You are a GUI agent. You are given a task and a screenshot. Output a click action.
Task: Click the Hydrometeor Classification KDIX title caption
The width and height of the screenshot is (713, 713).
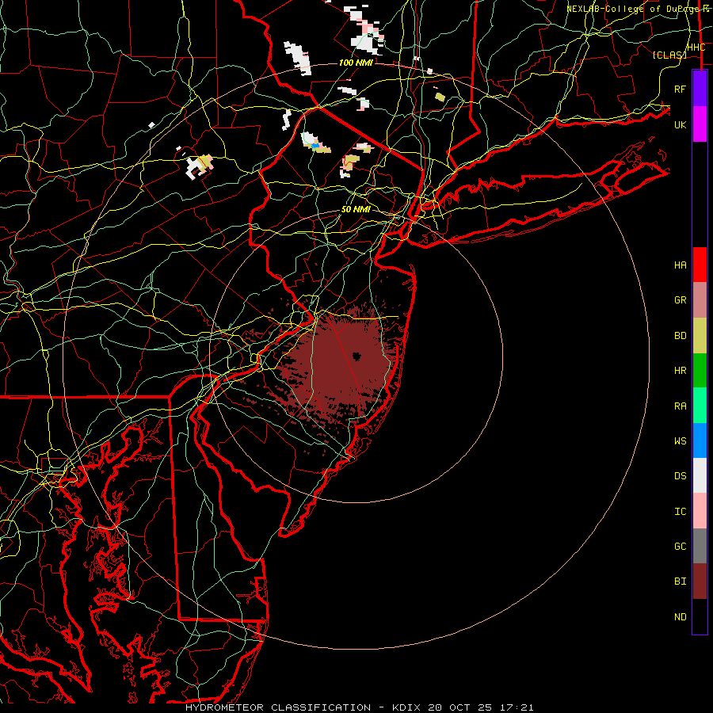coord(359,707)
